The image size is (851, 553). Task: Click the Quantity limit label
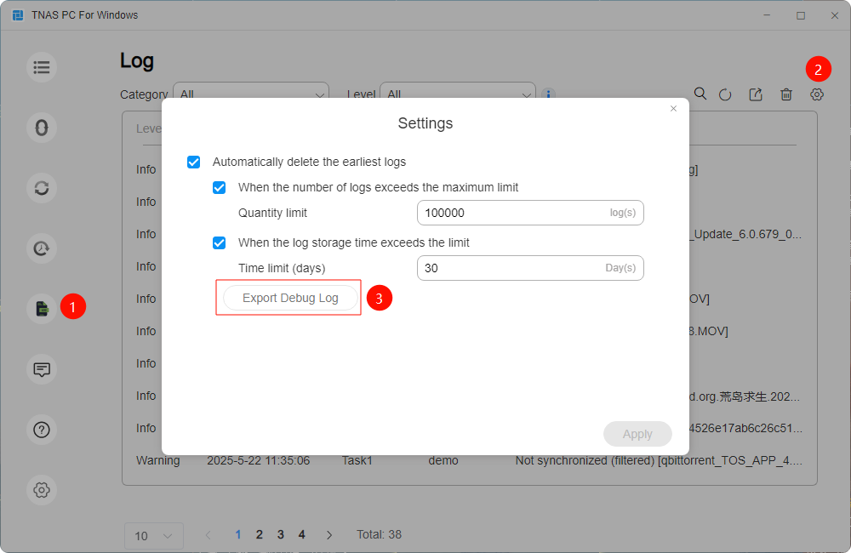tap(272, 213)
